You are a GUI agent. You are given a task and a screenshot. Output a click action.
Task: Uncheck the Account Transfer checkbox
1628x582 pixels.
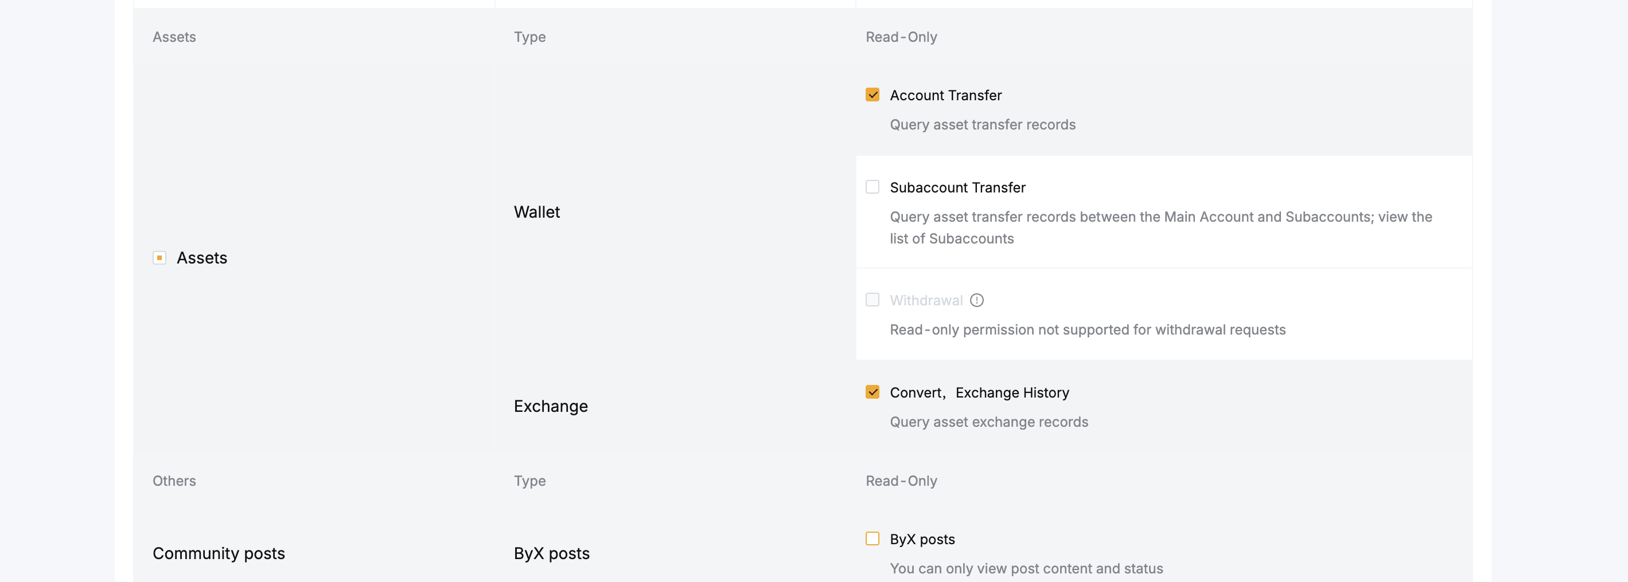point(872,95)
